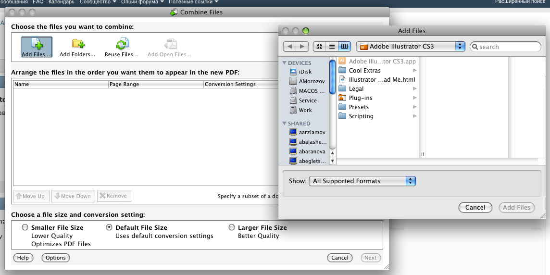
Task: Click the Move Down button
Action: click(x=73, y=196)
